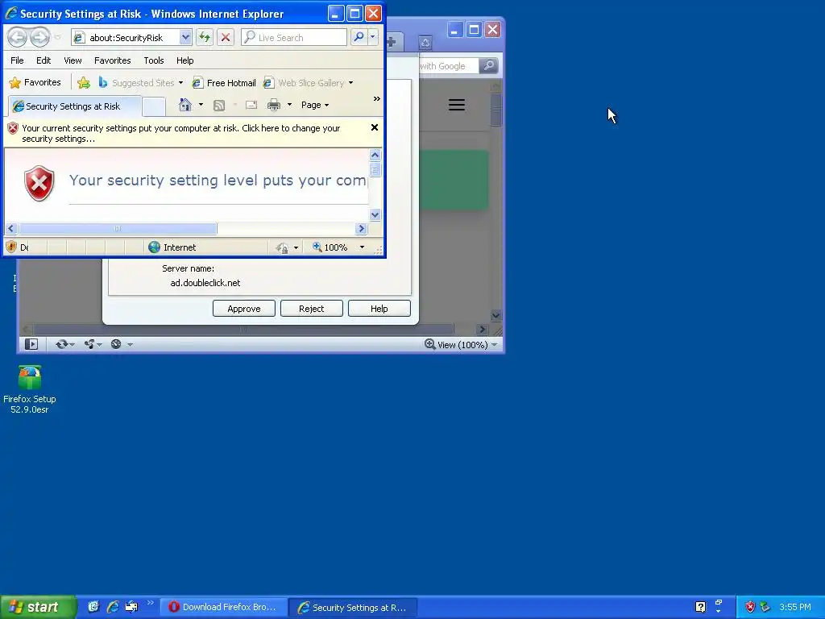Click IE horizontal scrollbar right arrow
This screenshot has height=619, width=825.
click(x=361, y=228)
